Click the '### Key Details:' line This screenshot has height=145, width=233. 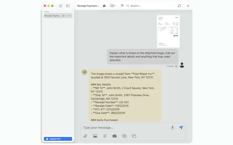click(101, 84)
